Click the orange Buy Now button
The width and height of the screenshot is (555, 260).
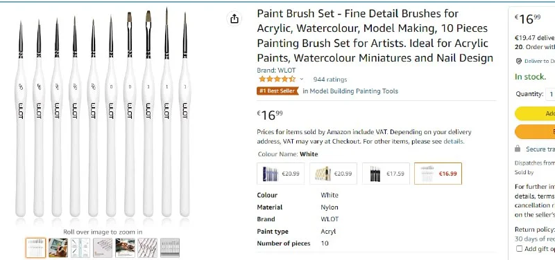point(535,131)
